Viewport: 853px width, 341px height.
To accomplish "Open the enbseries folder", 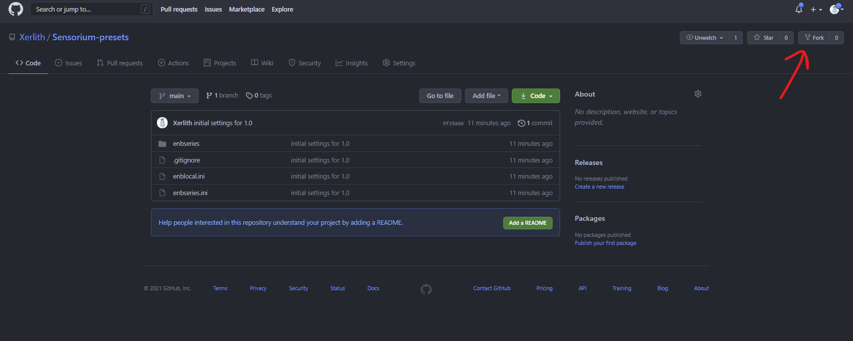I will click(x=186, y=144).
